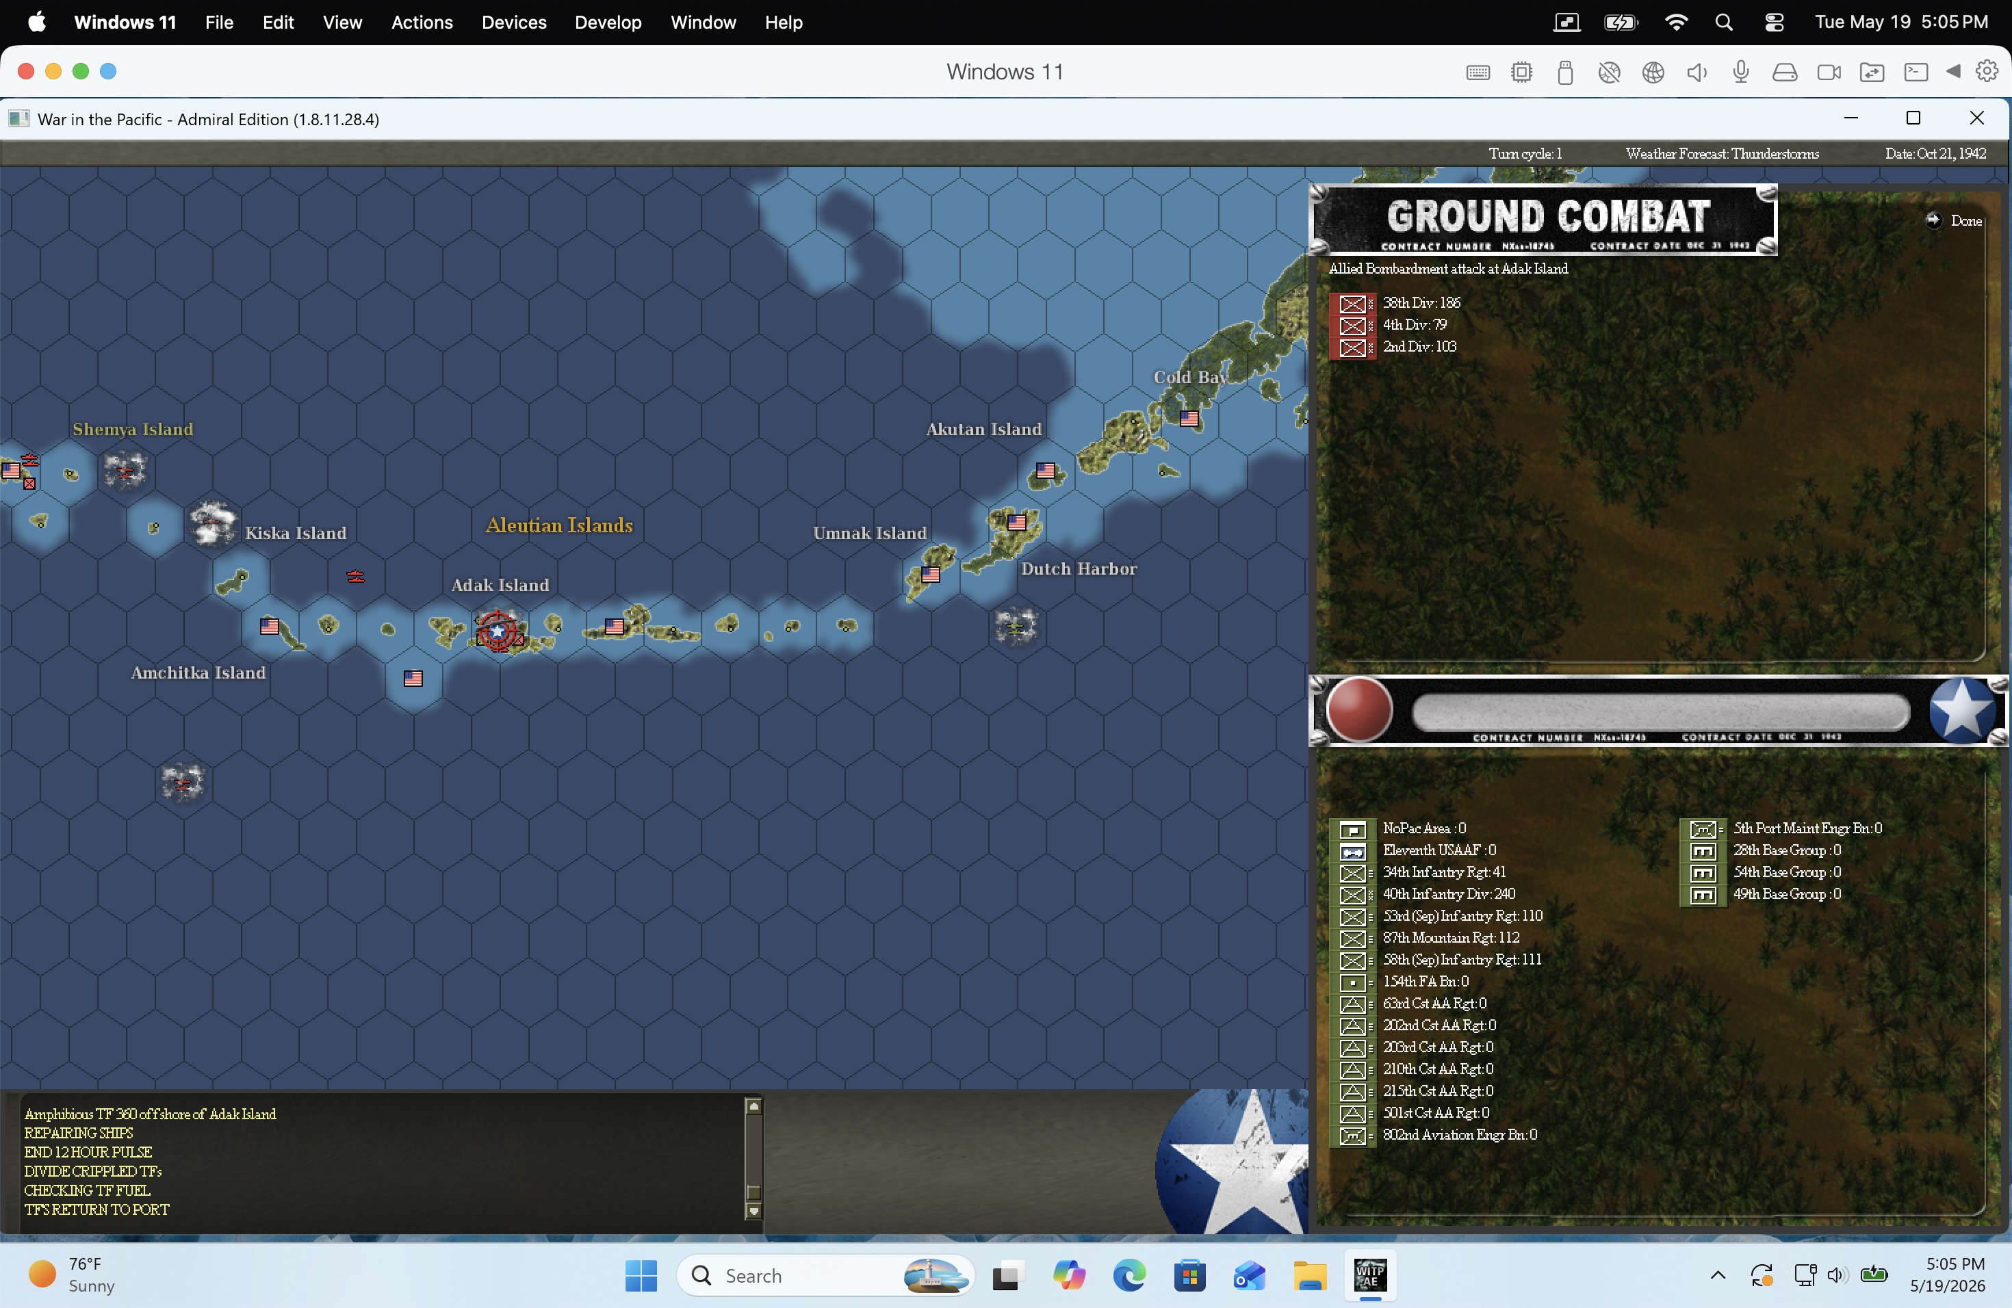Click the taskbar clock showing 5:05 PM

click(1947, 1275)
